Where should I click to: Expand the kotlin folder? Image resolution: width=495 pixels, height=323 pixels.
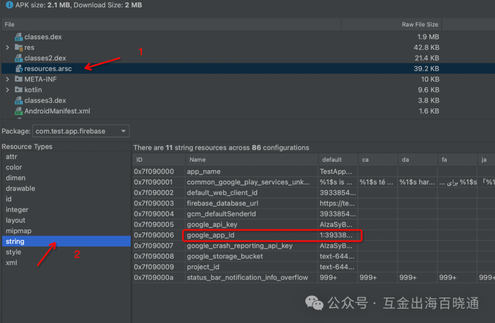[7, 90]
